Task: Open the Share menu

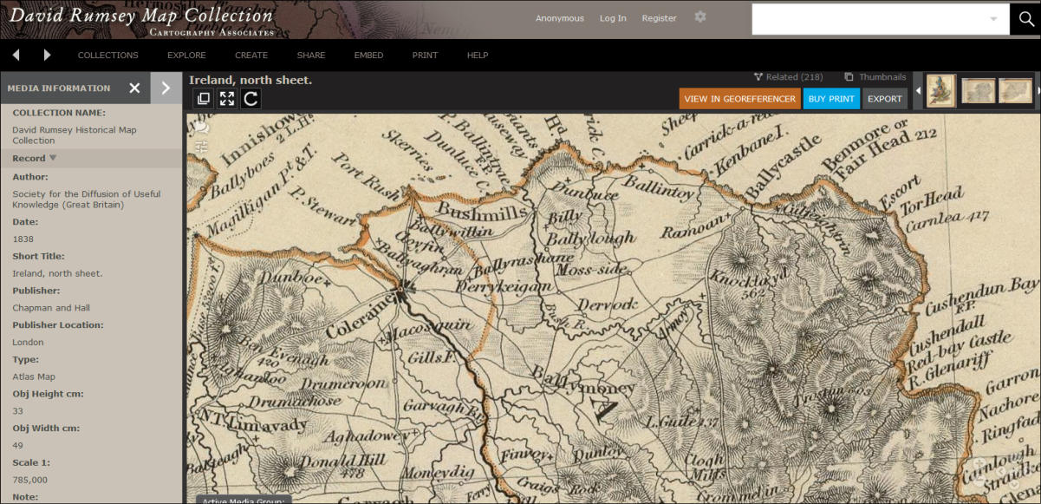Action: [x=311, y=56]
